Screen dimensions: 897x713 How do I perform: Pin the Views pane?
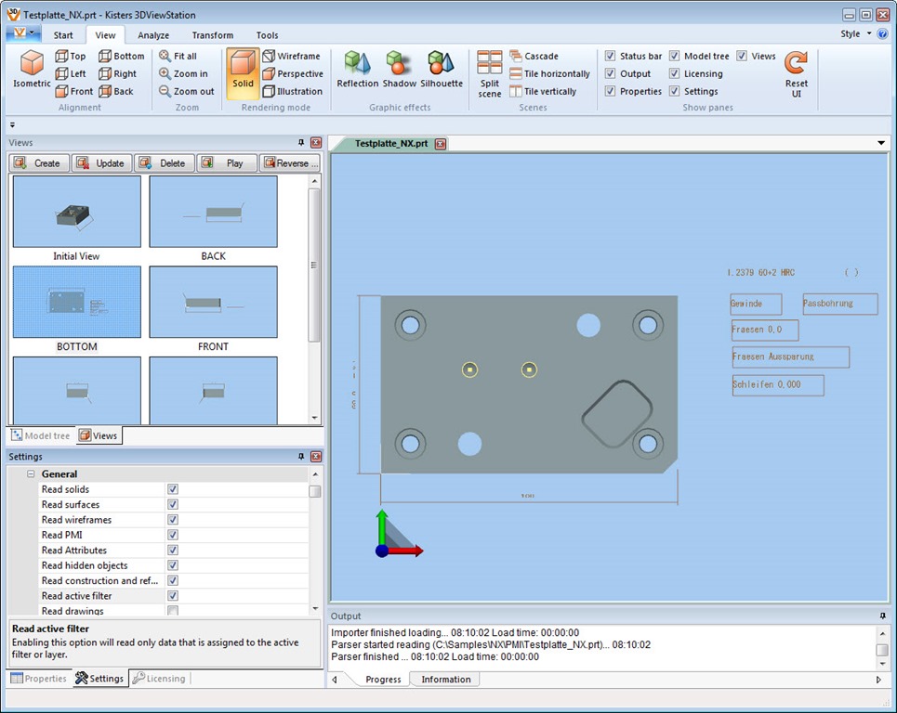[301, 142]
